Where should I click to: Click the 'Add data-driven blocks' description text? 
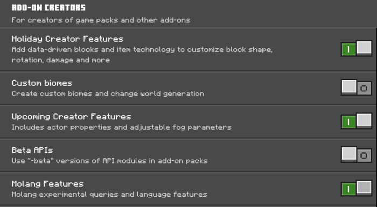click(x=142, y=55)
